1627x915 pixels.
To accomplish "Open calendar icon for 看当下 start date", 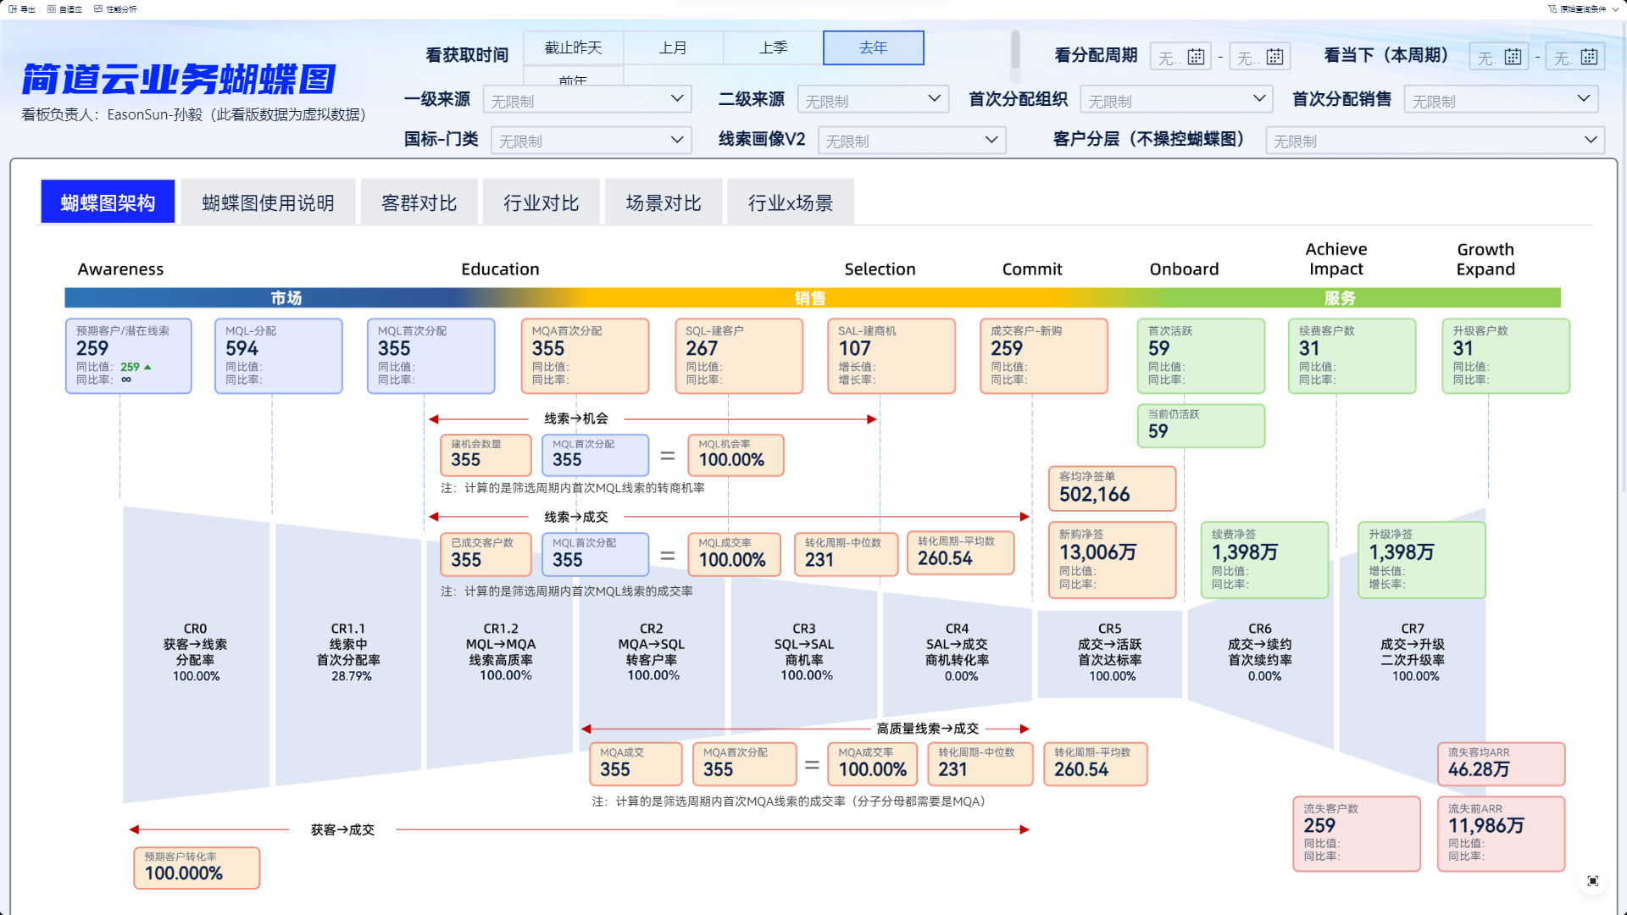I will click(1513, 57).
